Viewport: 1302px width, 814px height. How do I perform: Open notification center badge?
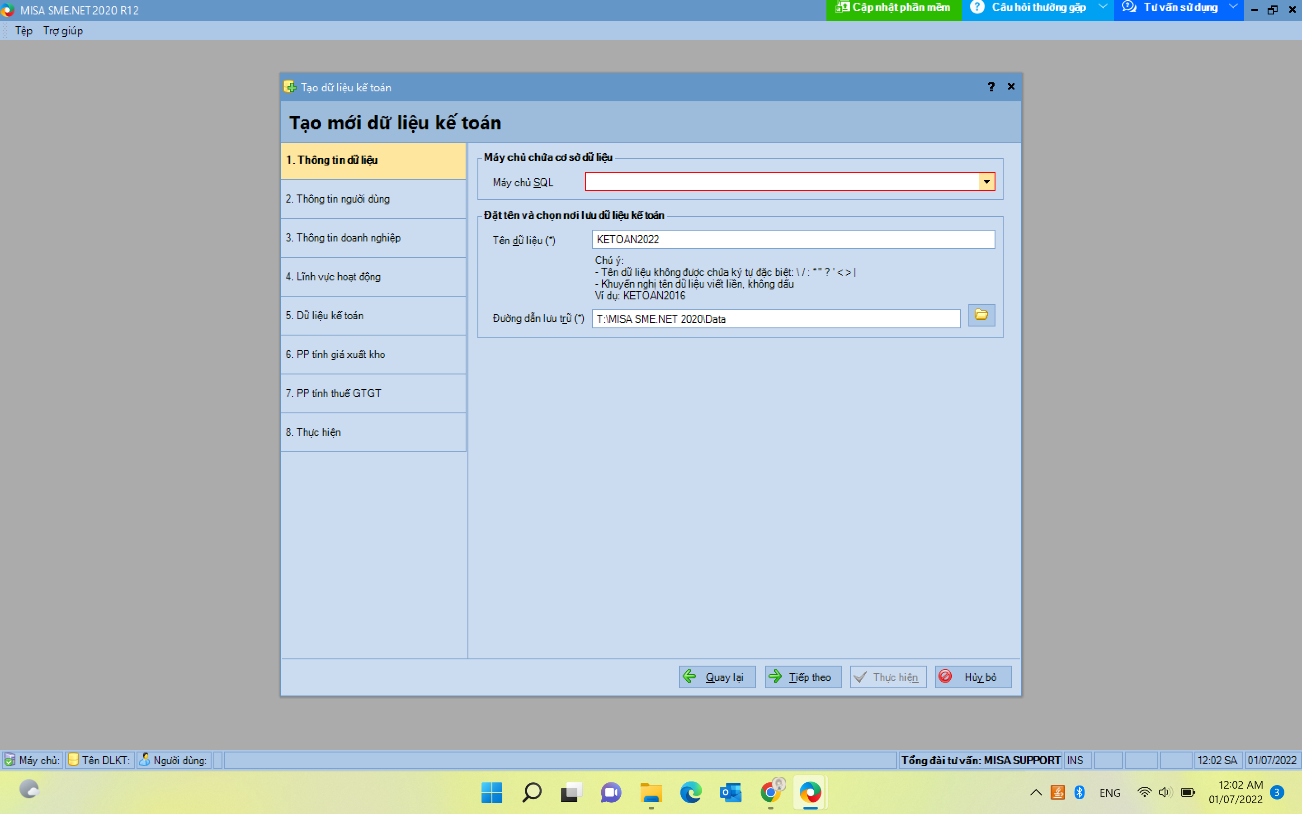tap(1277, 792)
